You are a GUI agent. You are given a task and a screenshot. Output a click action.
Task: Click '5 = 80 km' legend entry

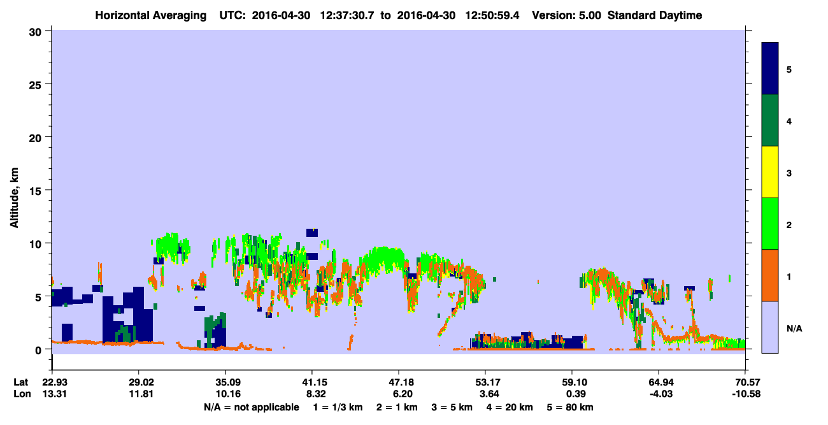570,407
